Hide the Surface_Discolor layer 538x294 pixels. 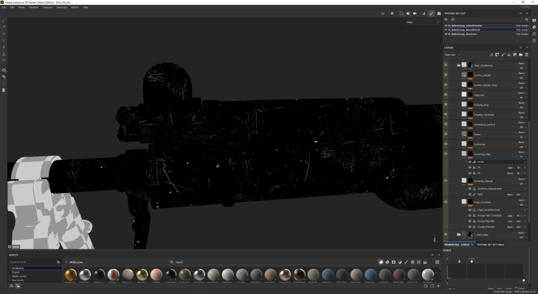(446, 75)
